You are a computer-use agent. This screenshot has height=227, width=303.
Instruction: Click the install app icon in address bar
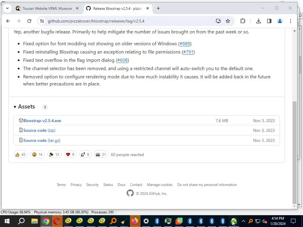218,21
